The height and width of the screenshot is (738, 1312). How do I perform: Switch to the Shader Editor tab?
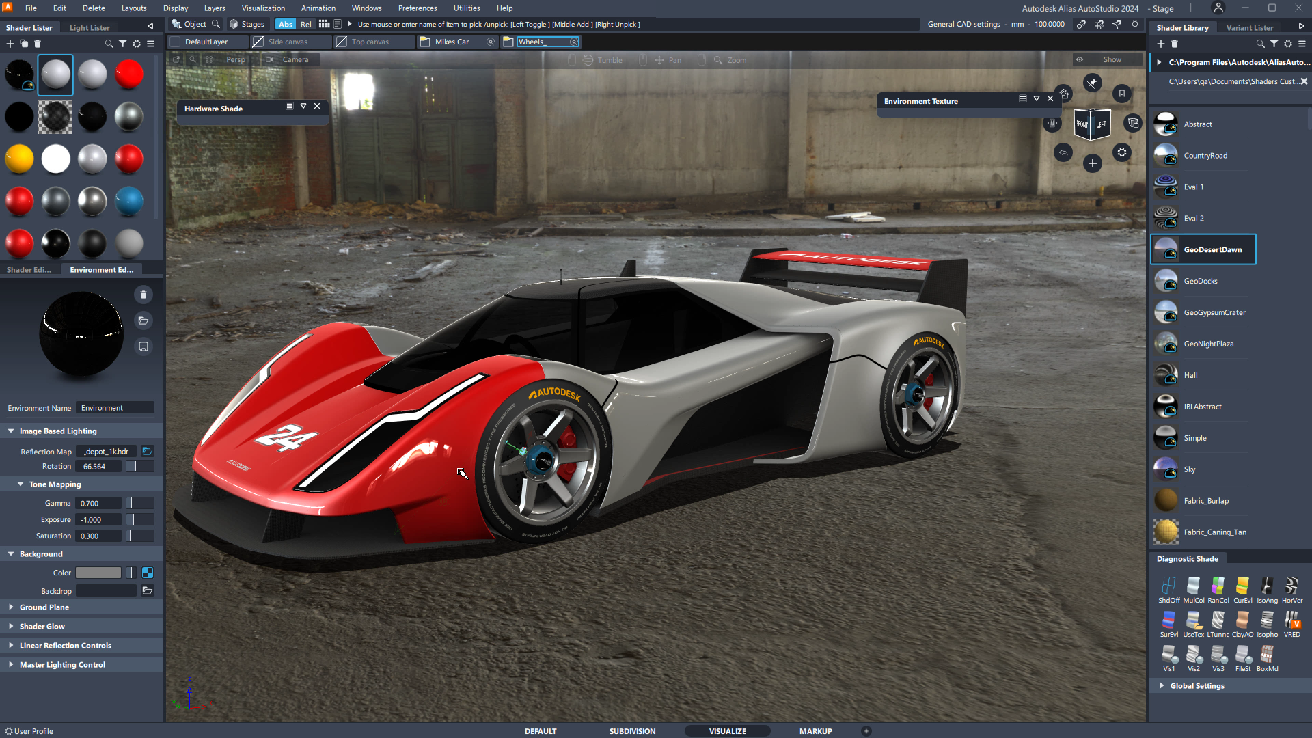pos(29,270)
